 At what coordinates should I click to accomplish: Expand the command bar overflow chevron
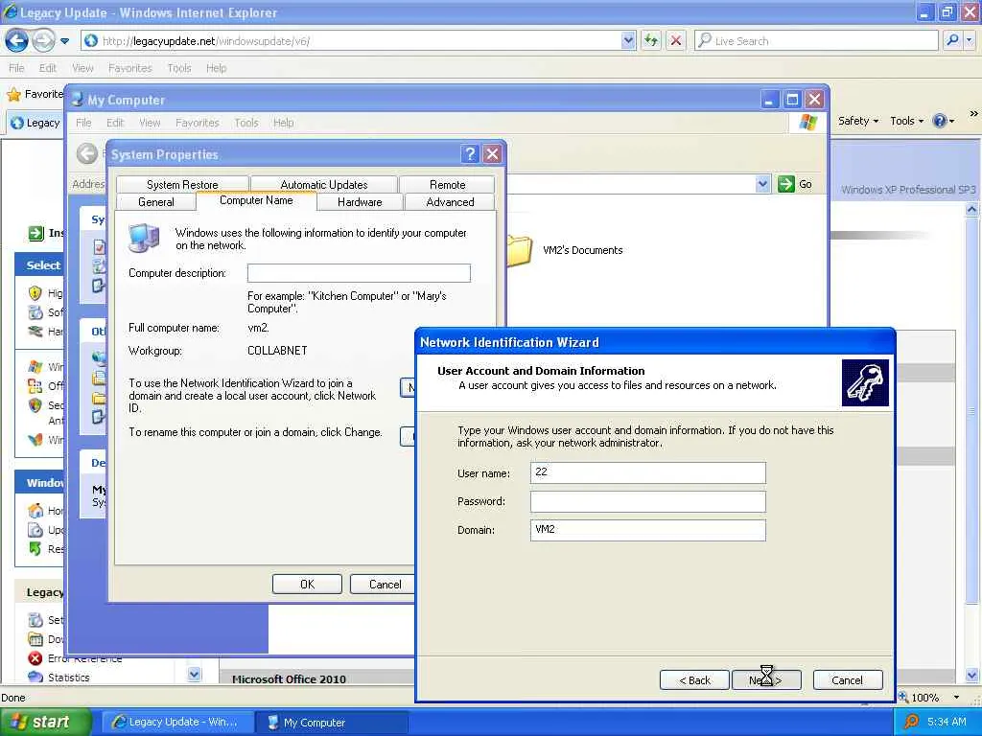tap(973, 113)
